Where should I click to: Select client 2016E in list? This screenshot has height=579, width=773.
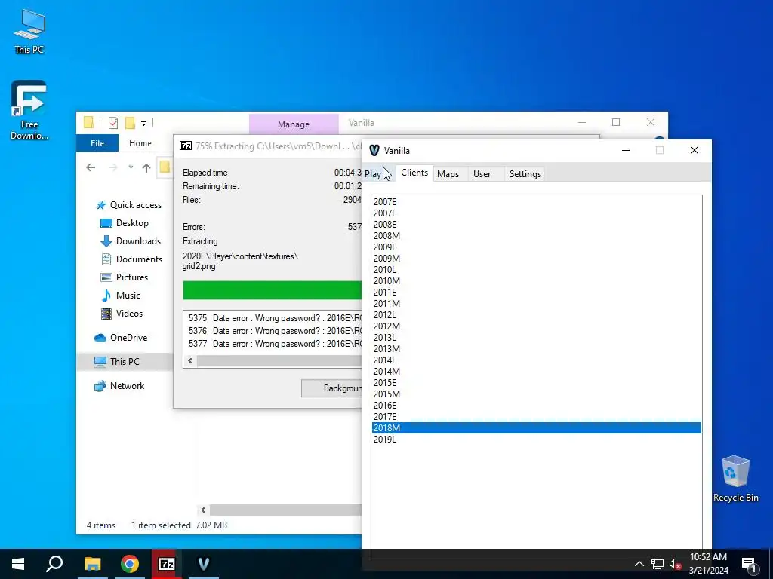click(537, 406)
